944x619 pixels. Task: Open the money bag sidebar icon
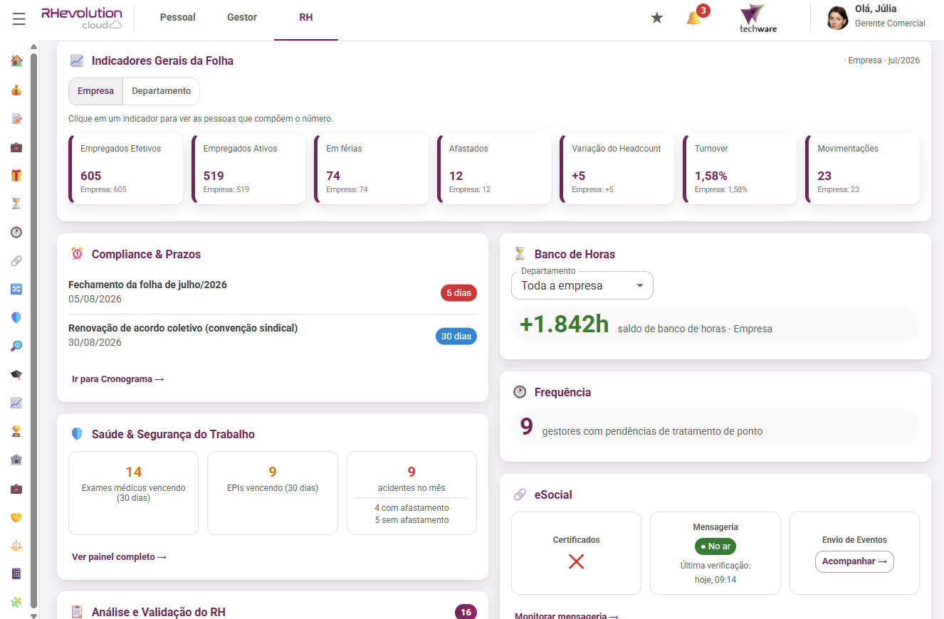(x=16, y=90)
